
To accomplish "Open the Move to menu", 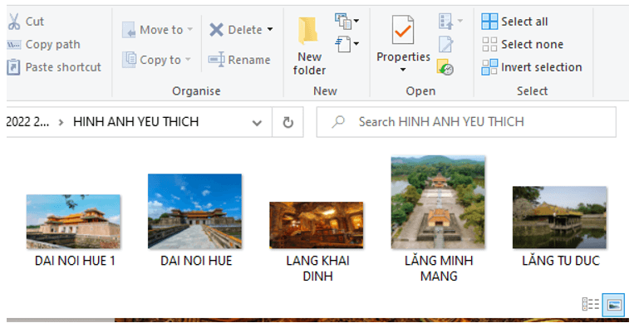I will coord(157,30).
